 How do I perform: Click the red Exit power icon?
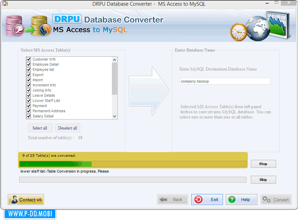click(x=198, y=200)
